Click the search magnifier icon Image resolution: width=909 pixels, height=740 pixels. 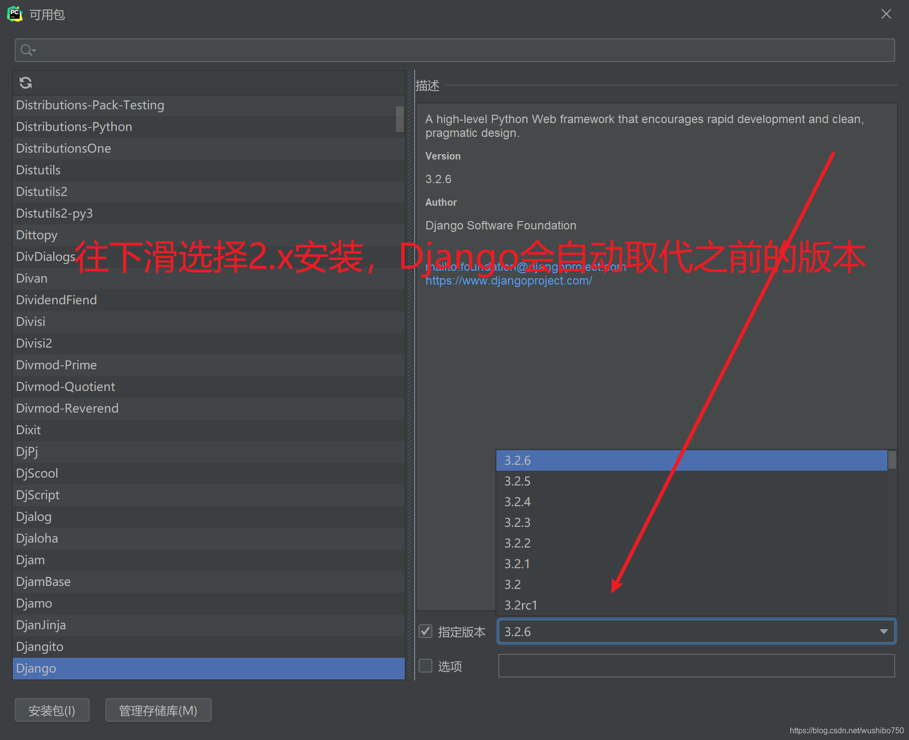point(28,50)
